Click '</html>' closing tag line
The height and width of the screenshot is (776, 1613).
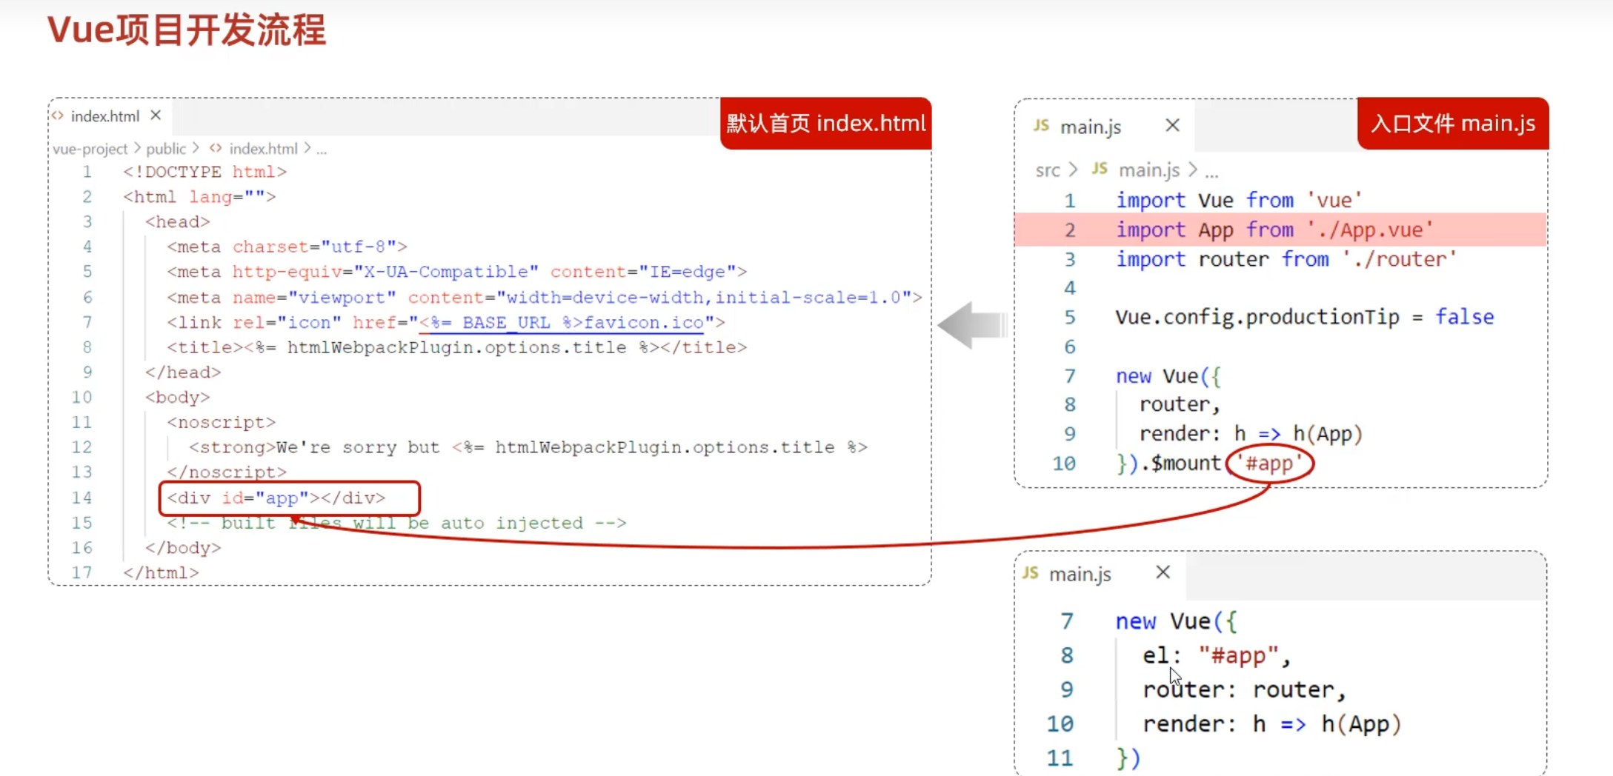pos(161,572)
